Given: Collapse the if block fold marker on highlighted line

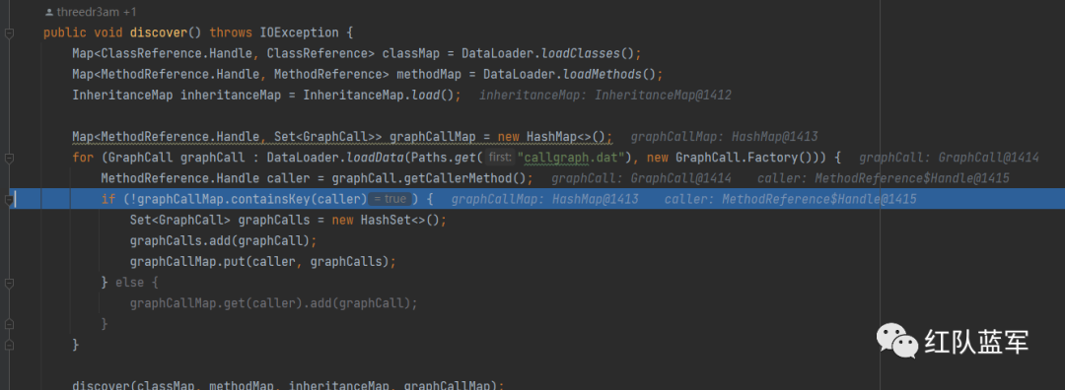Looking at the screenshot, I should pyautogui.click(x=9, y=199).
